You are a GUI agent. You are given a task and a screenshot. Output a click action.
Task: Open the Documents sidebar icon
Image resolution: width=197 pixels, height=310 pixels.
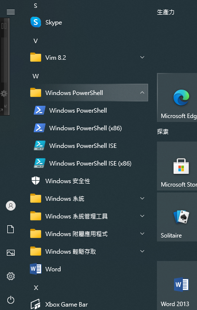(11, 229)
